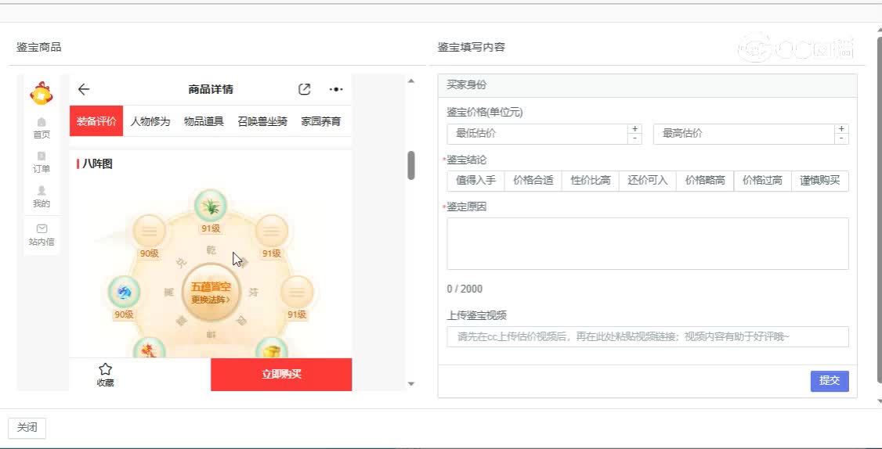Click product panel scrollbar up arrow

[411, 81]
